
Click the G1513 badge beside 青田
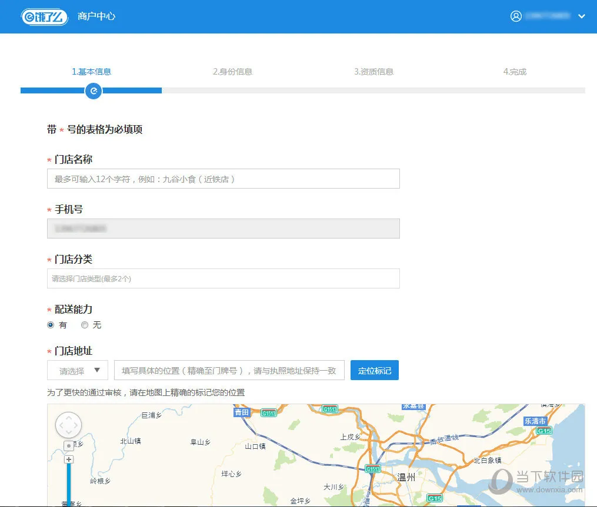(x=269, y=413)
